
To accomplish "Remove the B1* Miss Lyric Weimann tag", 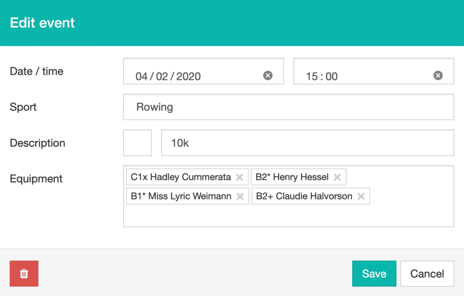I will point(240,196).
